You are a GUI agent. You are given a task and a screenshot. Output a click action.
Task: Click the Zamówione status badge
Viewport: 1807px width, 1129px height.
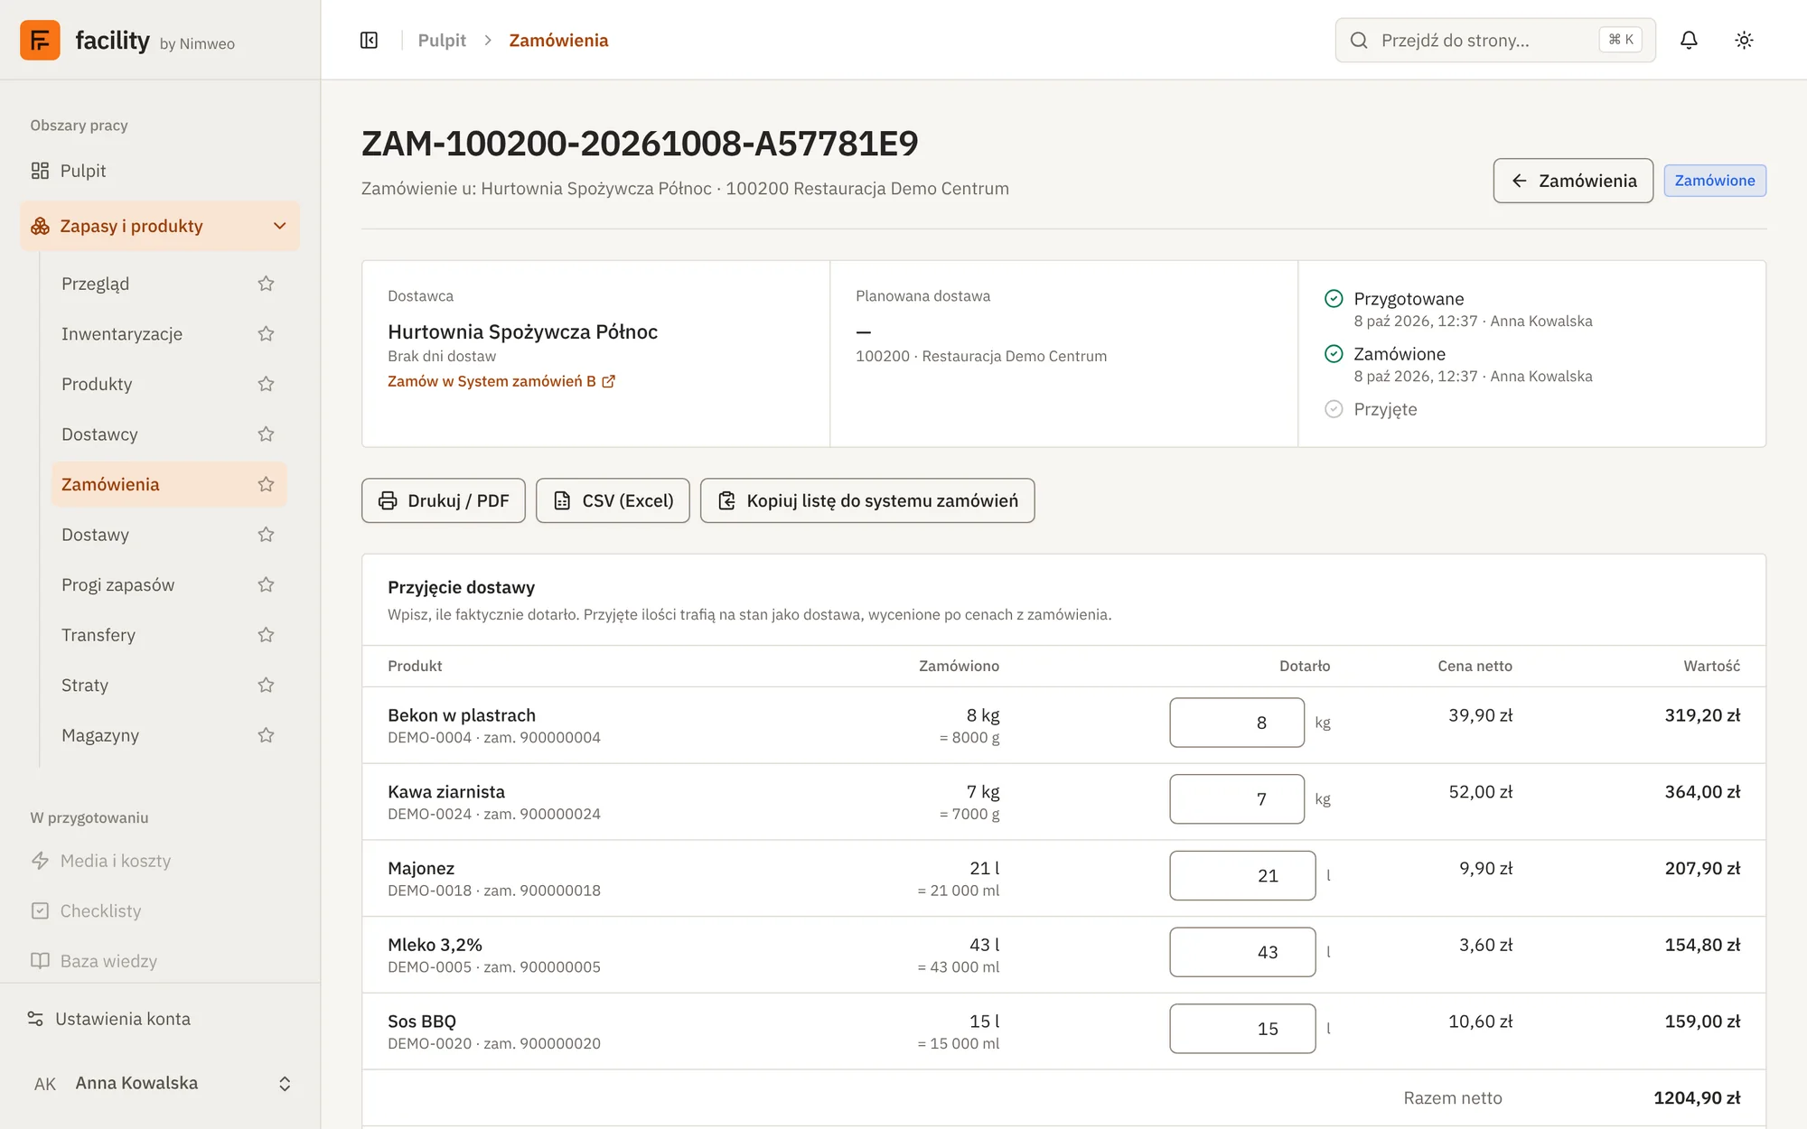[1715, 181]
